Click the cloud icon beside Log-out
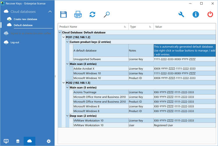 click(x=6, y=42)
